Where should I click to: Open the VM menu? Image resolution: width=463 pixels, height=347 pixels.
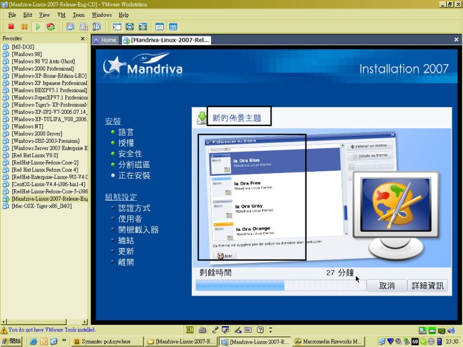coord(61,15)
